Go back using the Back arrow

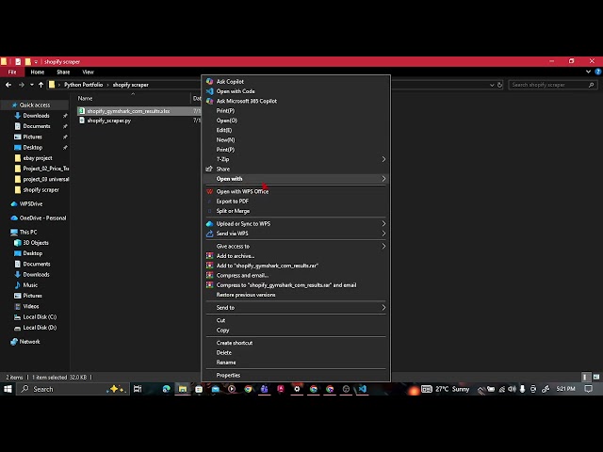tap(8, 85)
